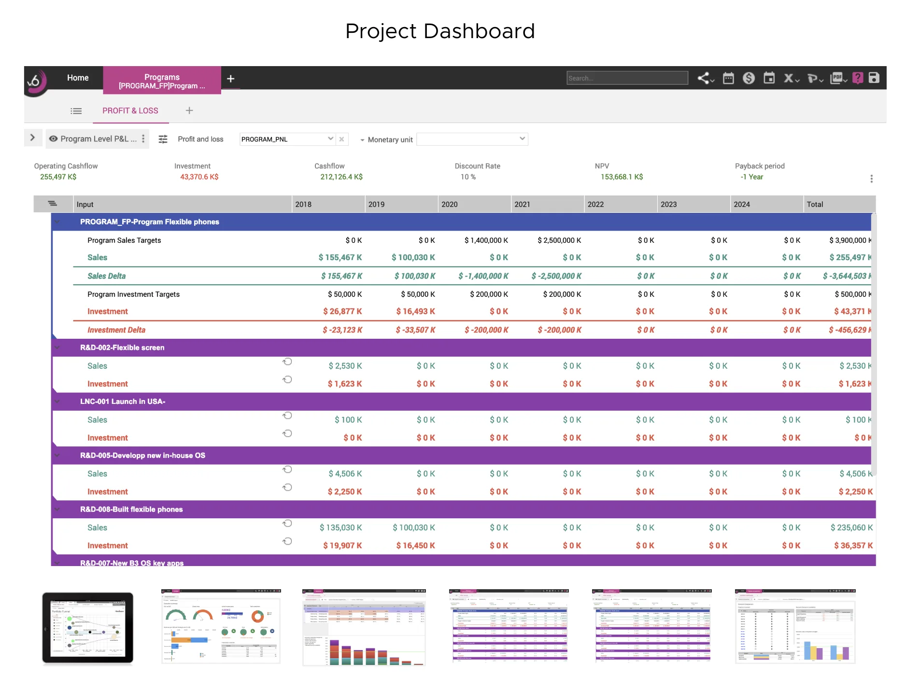
Task: Click refresh icon on LNC-001 Sales row
Action: click(x=287, y=415)
